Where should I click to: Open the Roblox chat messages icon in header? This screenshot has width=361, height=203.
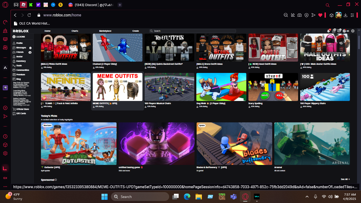(x=339, y=31)
